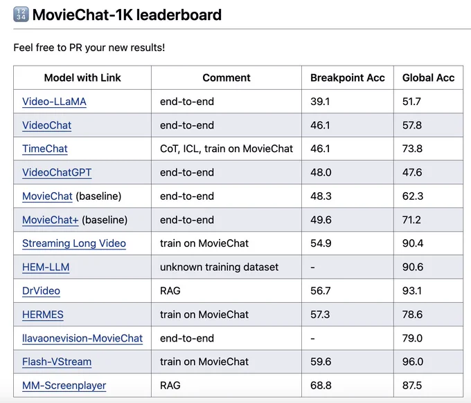Open the VideoChatGPT link
The width and height of the screenshot is (471, 403).
tap(57, 172)
